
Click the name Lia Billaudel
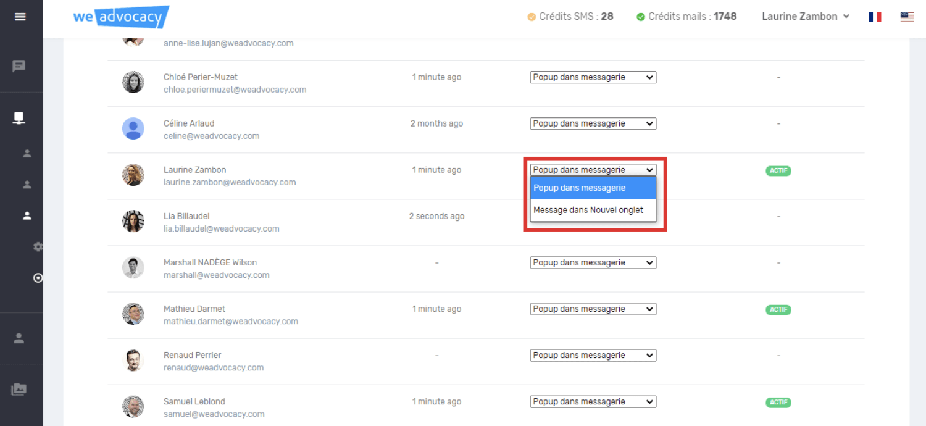click(186, 216)
